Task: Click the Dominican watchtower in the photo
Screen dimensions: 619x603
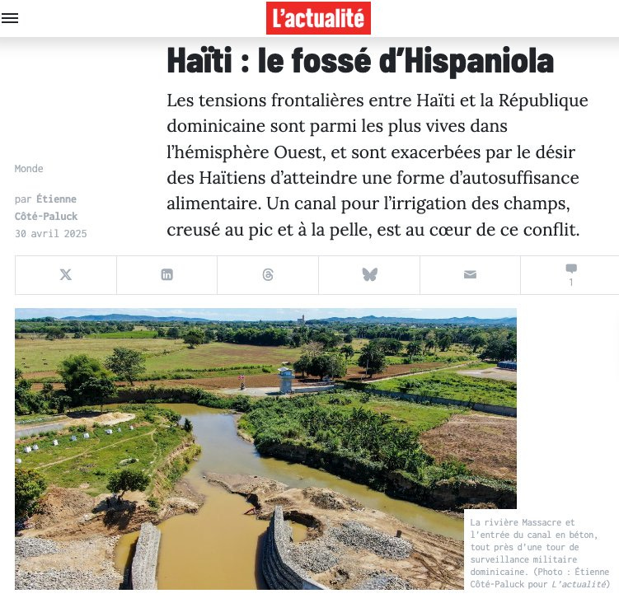Action: 285,380
